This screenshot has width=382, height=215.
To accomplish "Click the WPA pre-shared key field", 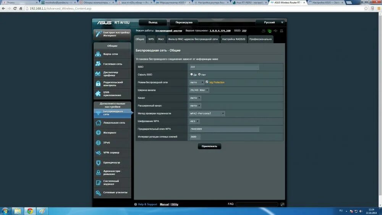I will point(224,129).
